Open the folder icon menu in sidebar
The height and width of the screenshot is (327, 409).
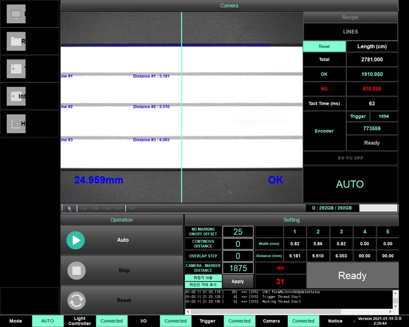click(x=16, y=41)
